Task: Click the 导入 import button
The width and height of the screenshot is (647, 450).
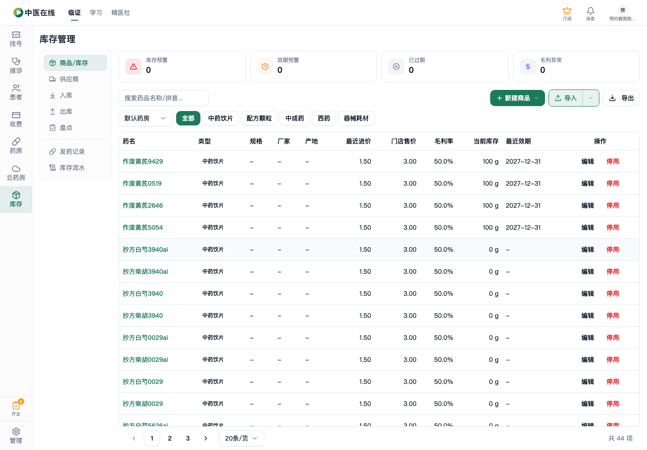Action: [566, 98]
